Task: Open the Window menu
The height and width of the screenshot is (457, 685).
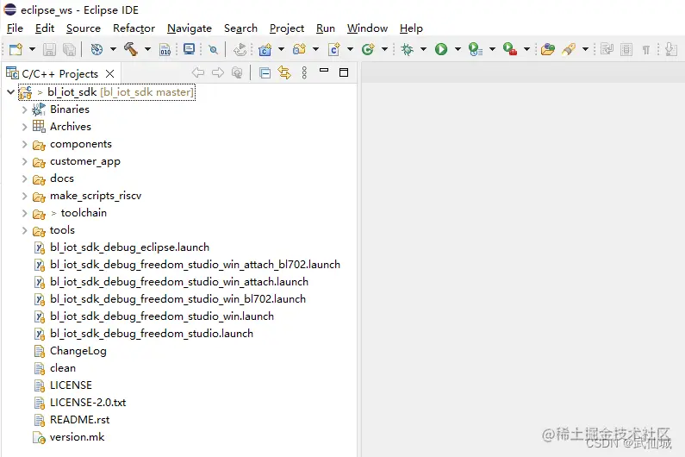Action: [x=367, y=28]
